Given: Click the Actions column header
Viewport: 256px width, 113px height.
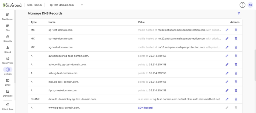Looking at the screenshot, I should click(235, 22).
